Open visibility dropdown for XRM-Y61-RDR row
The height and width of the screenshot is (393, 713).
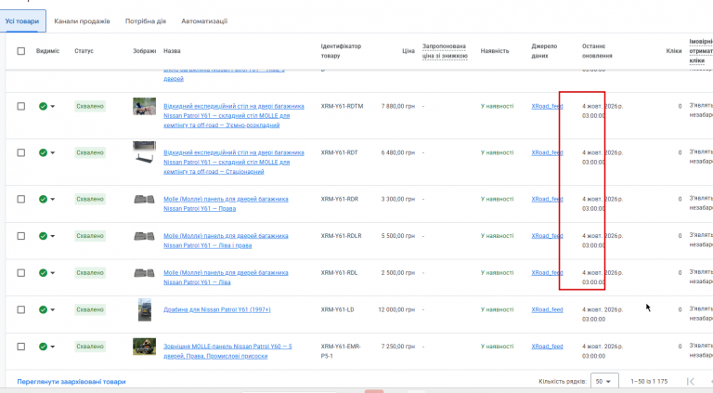(52, 199)
